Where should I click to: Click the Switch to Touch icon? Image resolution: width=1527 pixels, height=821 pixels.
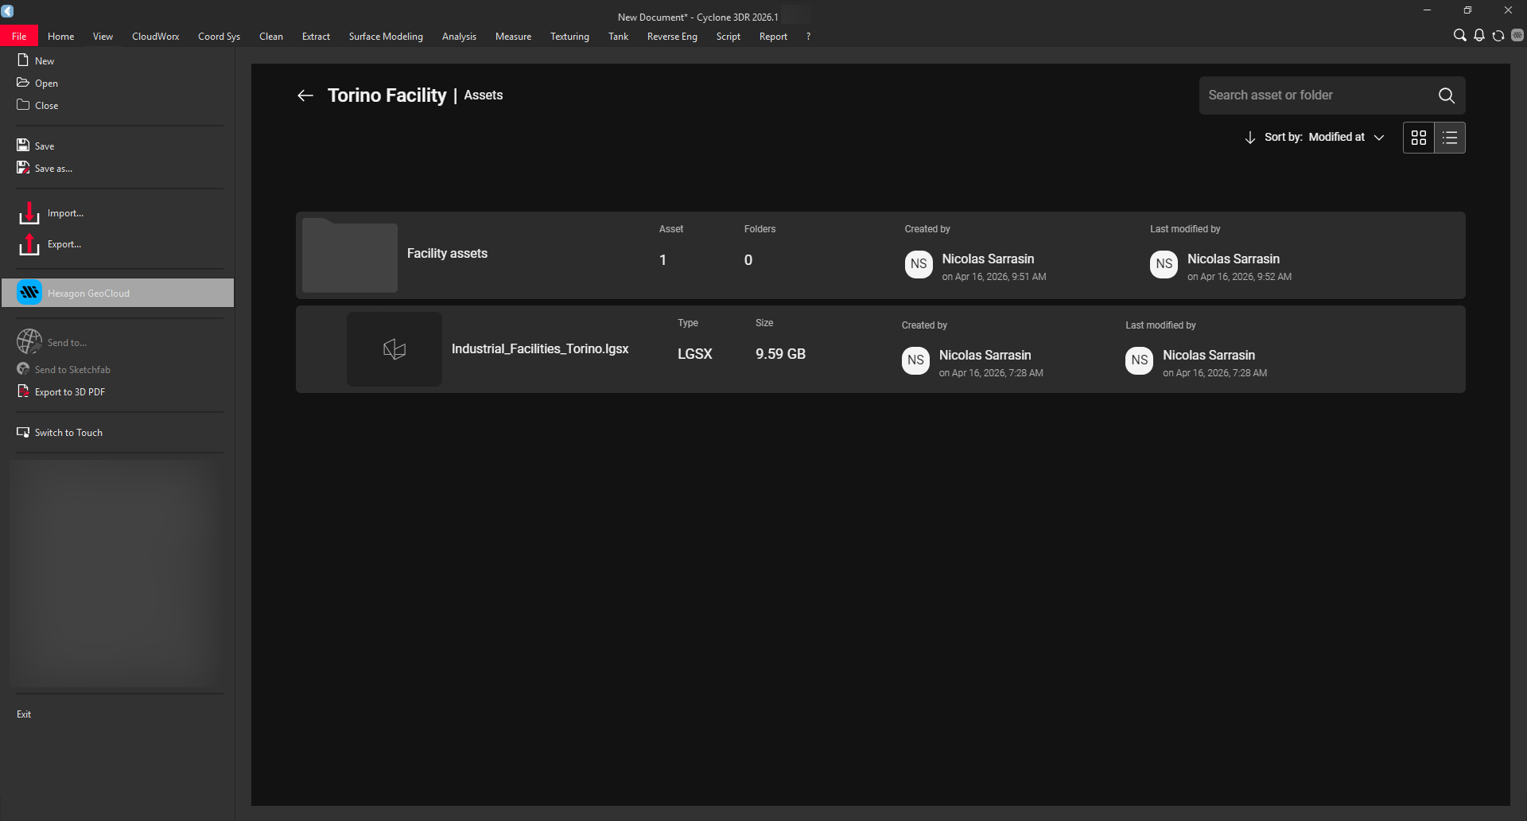click(x=23, y=432)
